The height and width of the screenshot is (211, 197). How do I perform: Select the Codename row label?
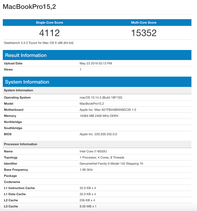12,182
